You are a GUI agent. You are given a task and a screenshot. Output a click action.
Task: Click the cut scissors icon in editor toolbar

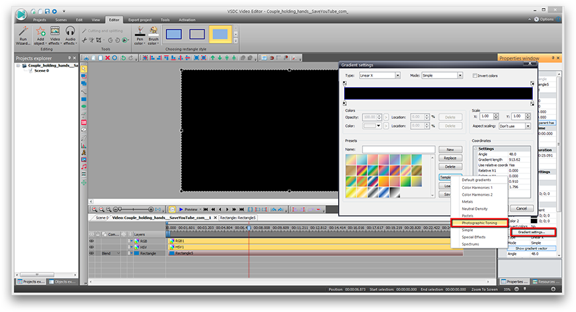tap(86, 58)
